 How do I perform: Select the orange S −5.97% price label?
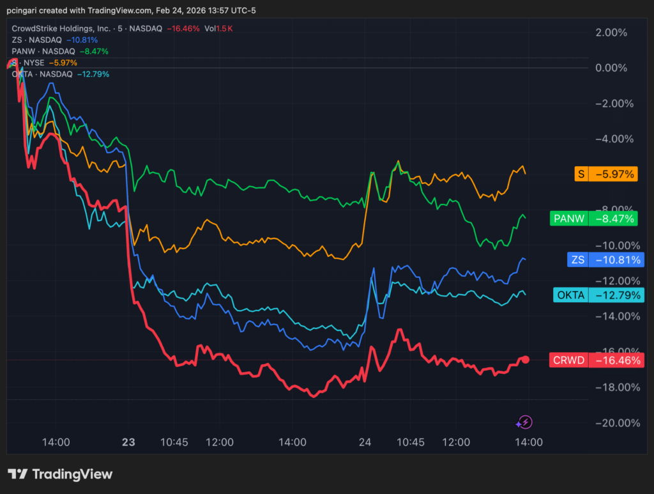(x=605, y=173)
